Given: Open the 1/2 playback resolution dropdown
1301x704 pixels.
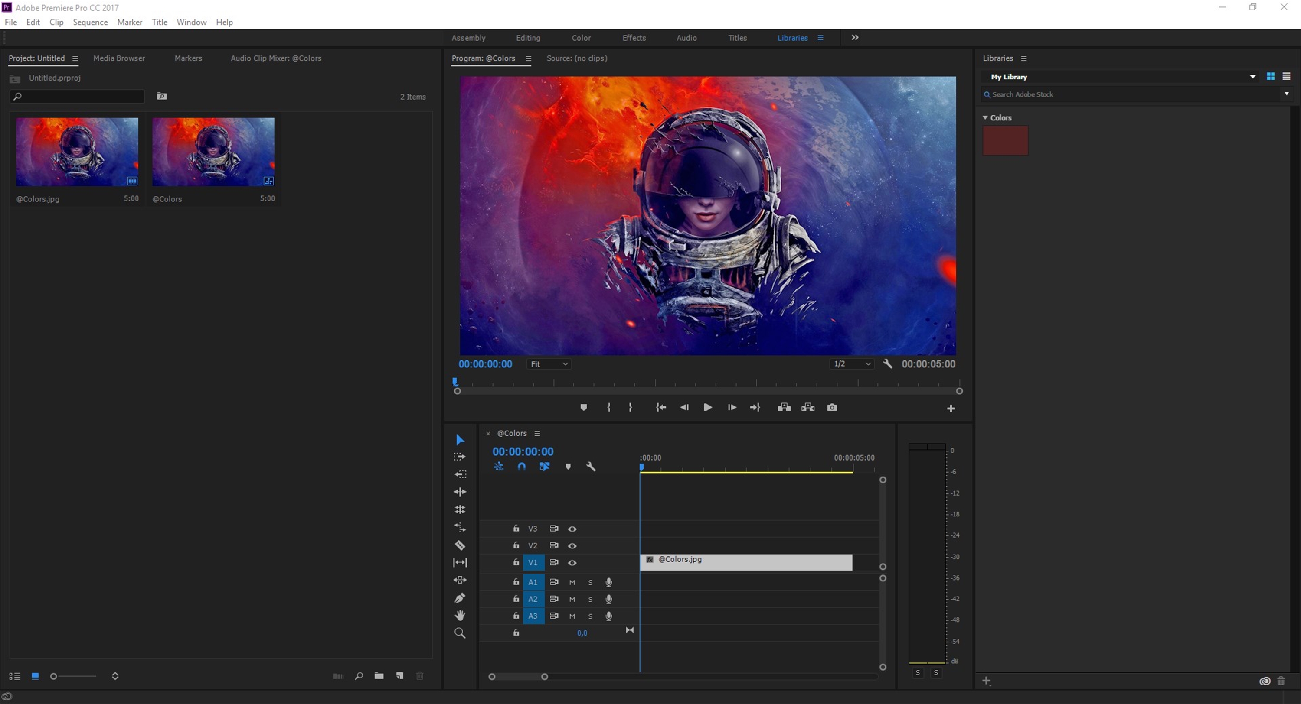Looking at the screenshot, I should 852,364.
